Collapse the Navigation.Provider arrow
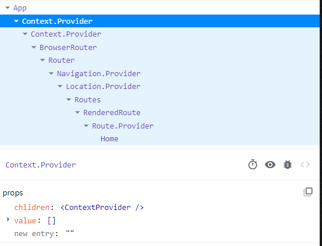Screen dimensions: 322x246 [51, 73]
